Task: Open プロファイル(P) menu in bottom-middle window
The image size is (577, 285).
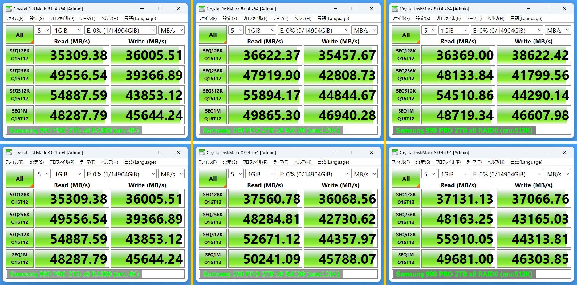Action: (255, 162)
